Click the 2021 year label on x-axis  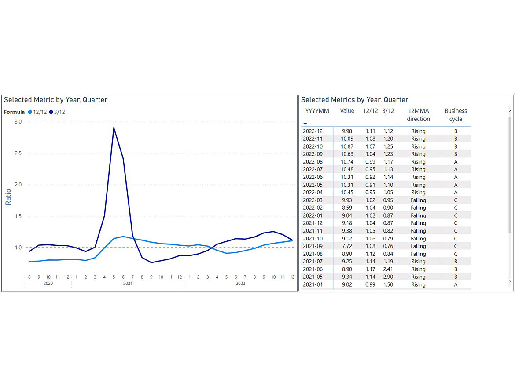[128, 284]
